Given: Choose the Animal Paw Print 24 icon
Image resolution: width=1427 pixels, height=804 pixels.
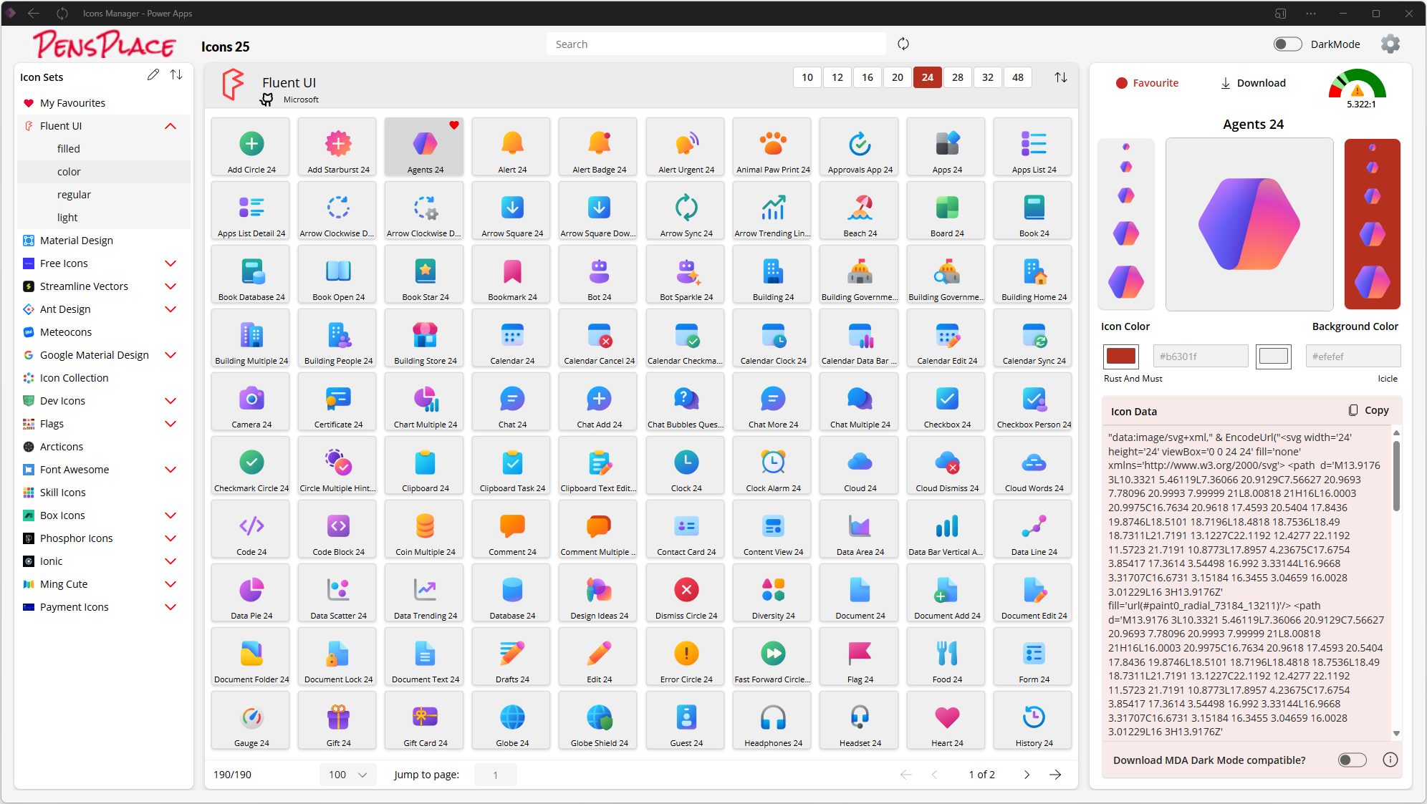Looking at the screenshot, I should [773, 147].
